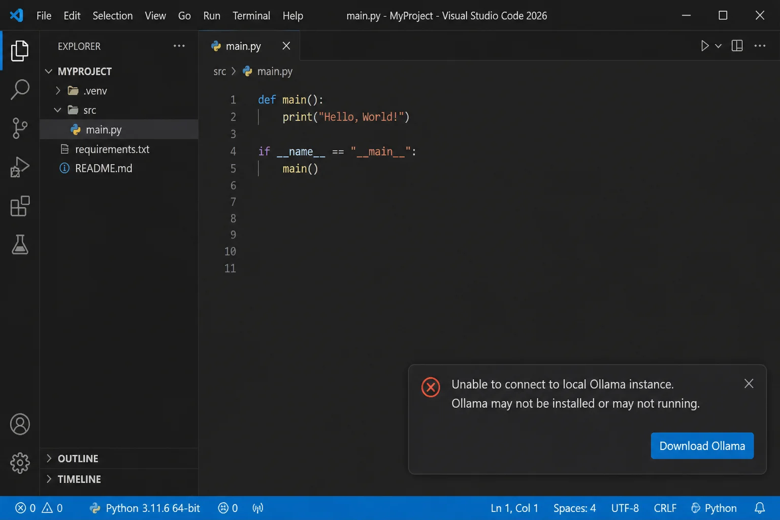Open run options dropdown arrow
Viewport: 780px width, 520px height.
point(718,46)
